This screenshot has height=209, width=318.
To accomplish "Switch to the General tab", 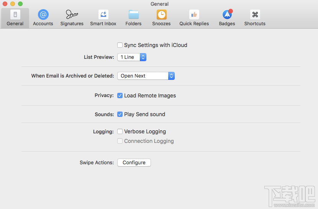I will point(15,18).
